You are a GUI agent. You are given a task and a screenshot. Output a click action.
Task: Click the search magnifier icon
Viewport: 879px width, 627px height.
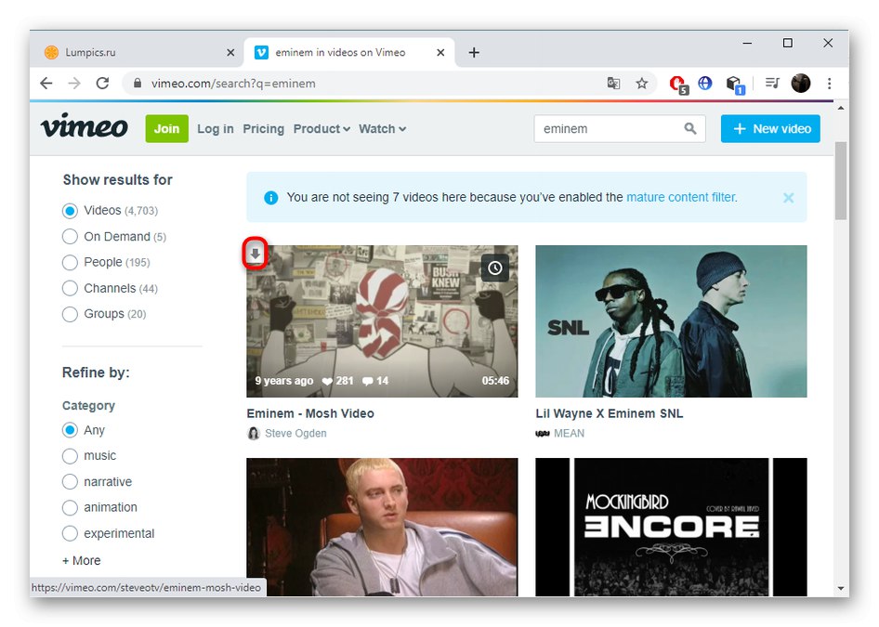point(690,129)
